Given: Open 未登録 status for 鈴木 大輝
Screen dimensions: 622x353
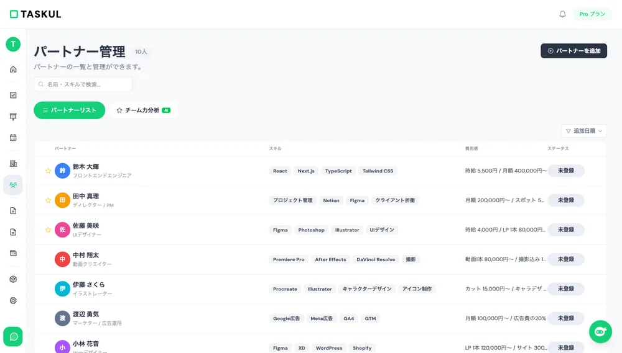Looking at the screenshot, I should (565, 171).
